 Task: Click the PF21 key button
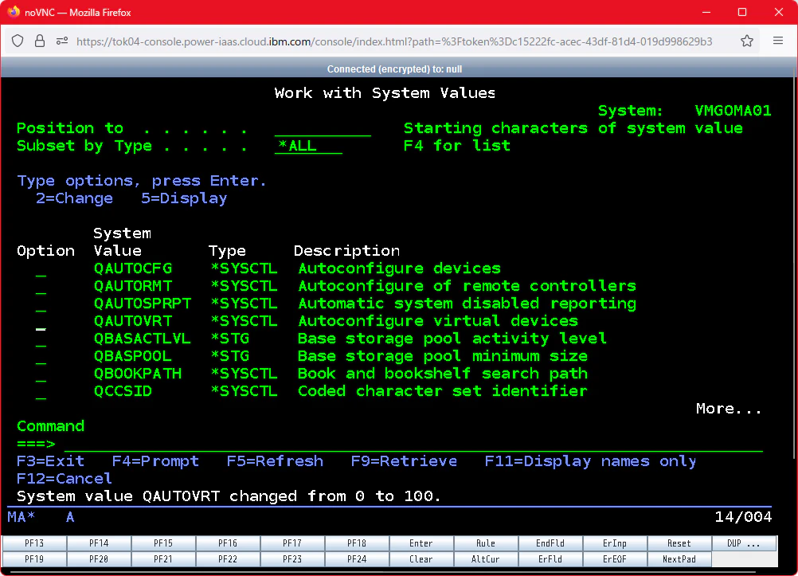[163, 559]
